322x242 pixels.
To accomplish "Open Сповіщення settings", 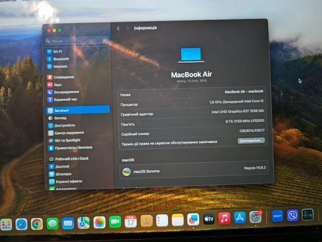I will pos(61,77).
